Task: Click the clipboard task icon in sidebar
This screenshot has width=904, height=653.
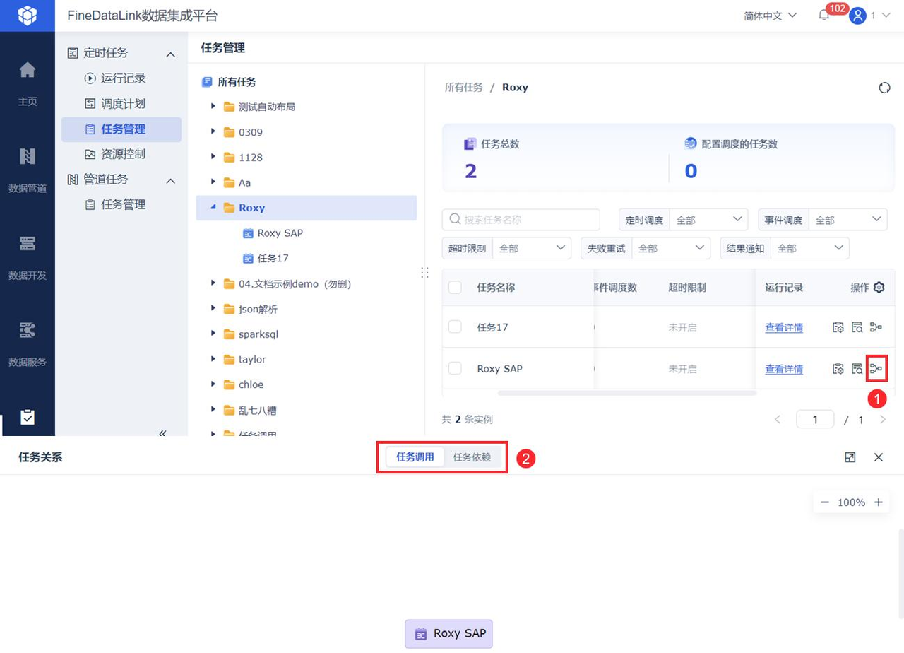Action: tap(27, 417)
